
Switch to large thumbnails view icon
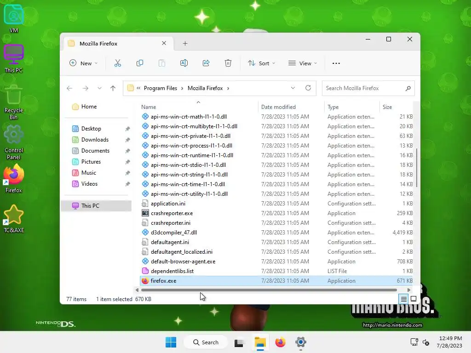click(x=414, y=299)
